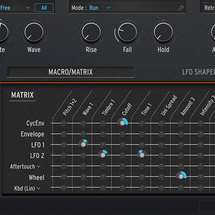Click the Wheel to Amount 3 modulation node
Viewport: 215px width, 215px height.
pos(181,177)
